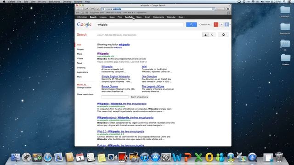This screenshot has width=294, height=165.
Task: Launch iTunes from the Dock
Action: click(x=145, y=157)
